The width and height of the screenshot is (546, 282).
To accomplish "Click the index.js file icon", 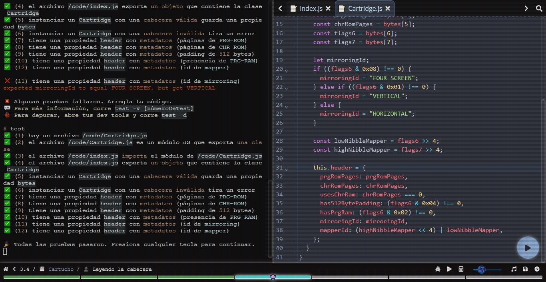I will pyautogui.click(x=293, y=8).
